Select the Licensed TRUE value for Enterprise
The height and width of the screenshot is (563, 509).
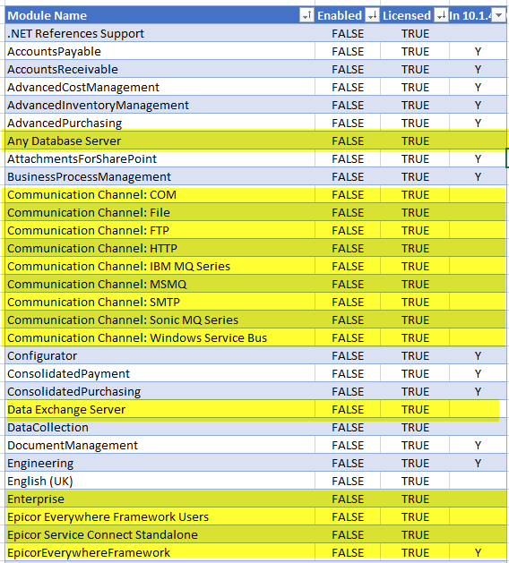pyautogui.click(x=415, y=499)
